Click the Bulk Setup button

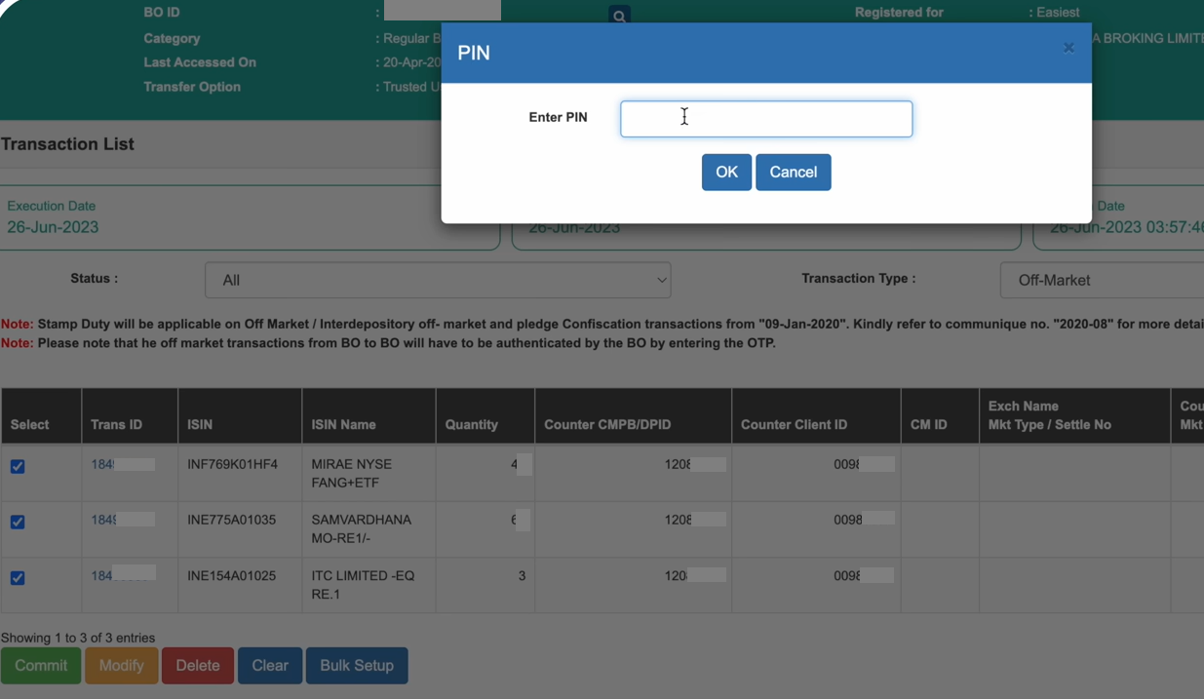[x=357, y=666]
